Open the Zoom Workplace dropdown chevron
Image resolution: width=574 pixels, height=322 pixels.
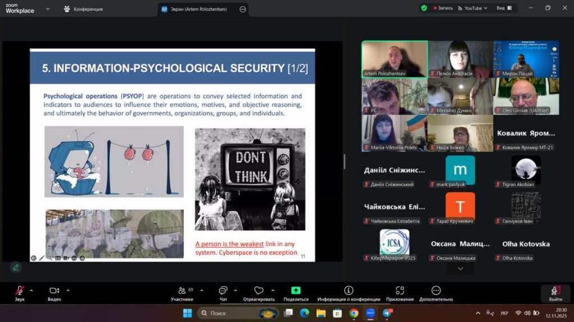point(47,9)
